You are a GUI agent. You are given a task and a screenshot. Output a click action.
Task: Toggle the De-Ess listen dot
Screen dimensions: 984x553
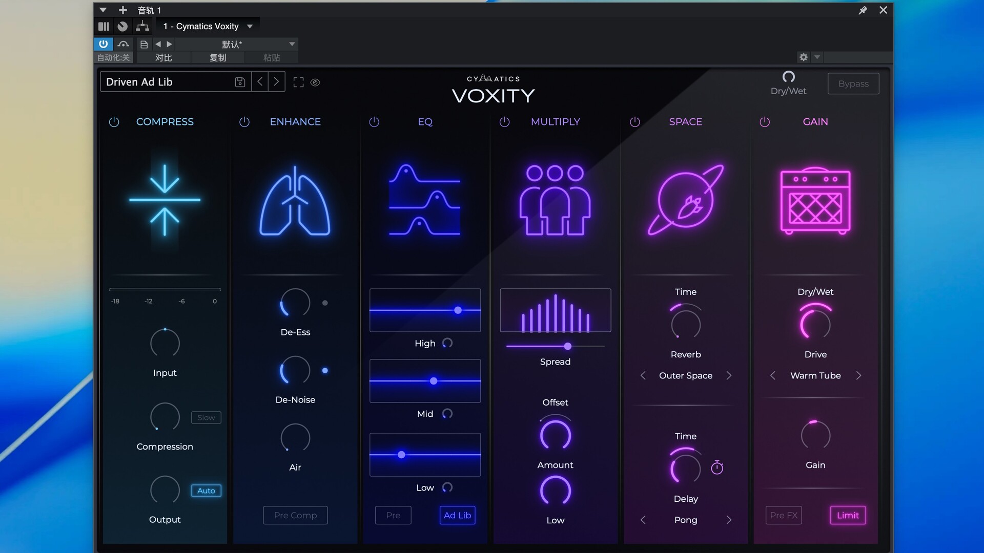[x=325, y=303]
